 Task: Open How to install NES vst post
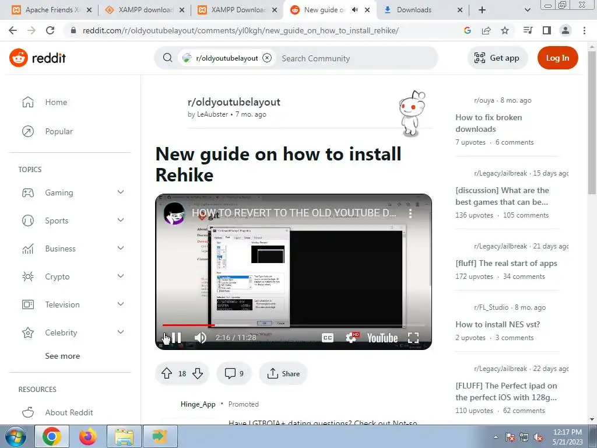coord(498,324)
